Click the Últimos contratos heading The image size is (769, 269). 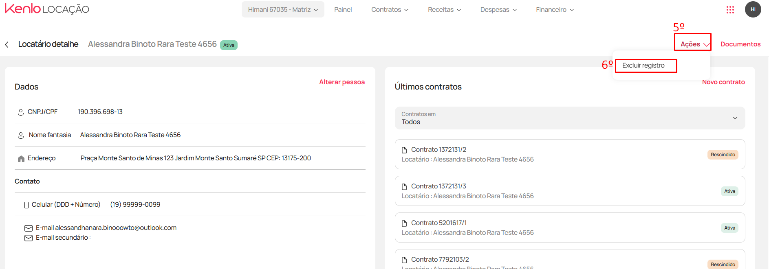pos(428,87)
